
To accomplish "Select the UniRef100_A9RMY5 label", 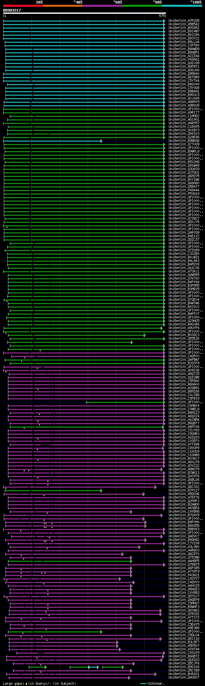I will tap(184, 102).
